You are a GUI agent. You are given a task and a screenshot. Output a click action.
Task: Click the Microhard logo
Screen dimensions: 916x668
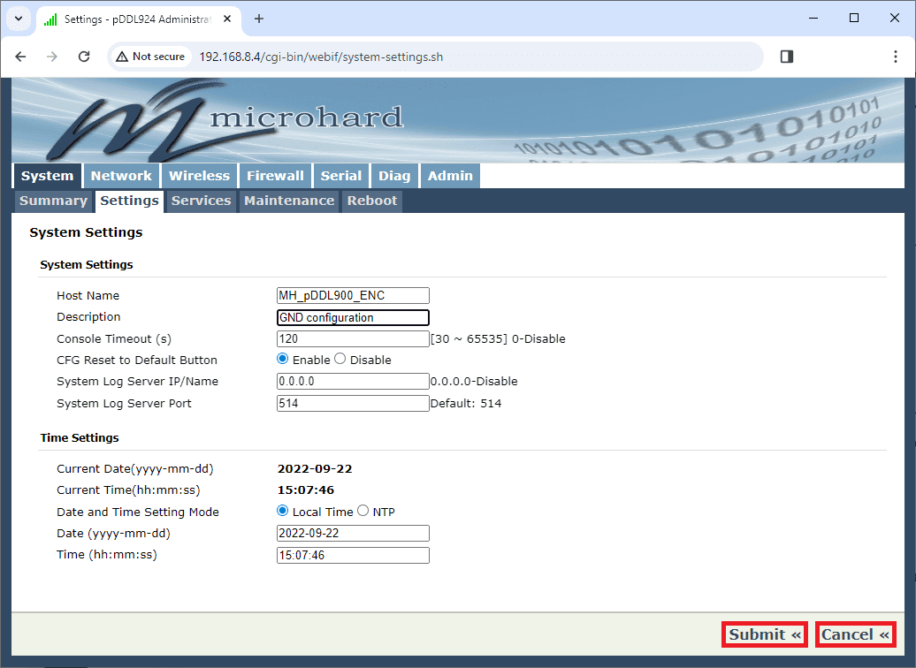pos(221,122)
